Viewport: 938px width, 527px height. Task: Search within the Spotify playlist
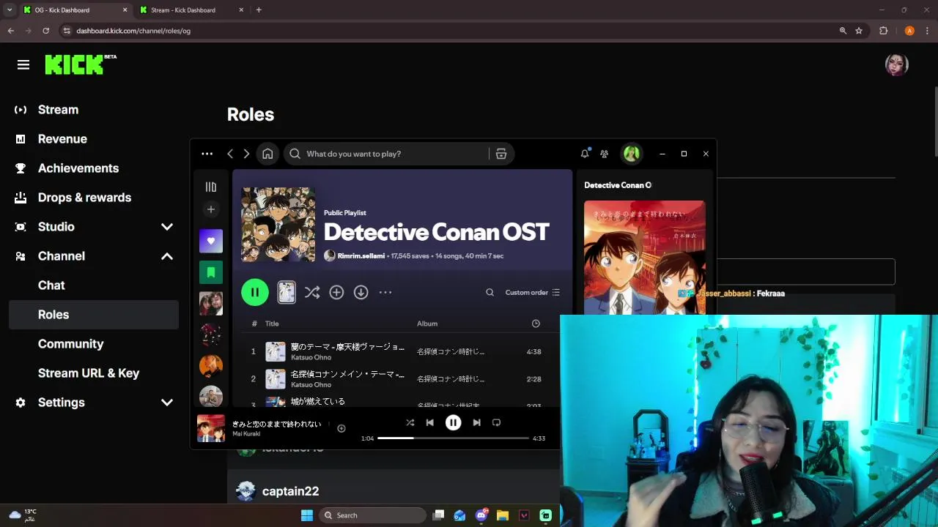click(x=490, y=292)
